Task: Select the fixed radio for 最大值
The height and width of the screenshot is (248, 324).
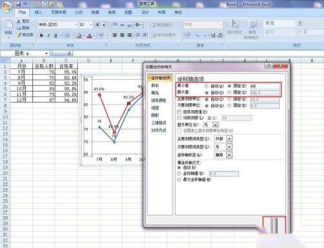Action: 229,93
